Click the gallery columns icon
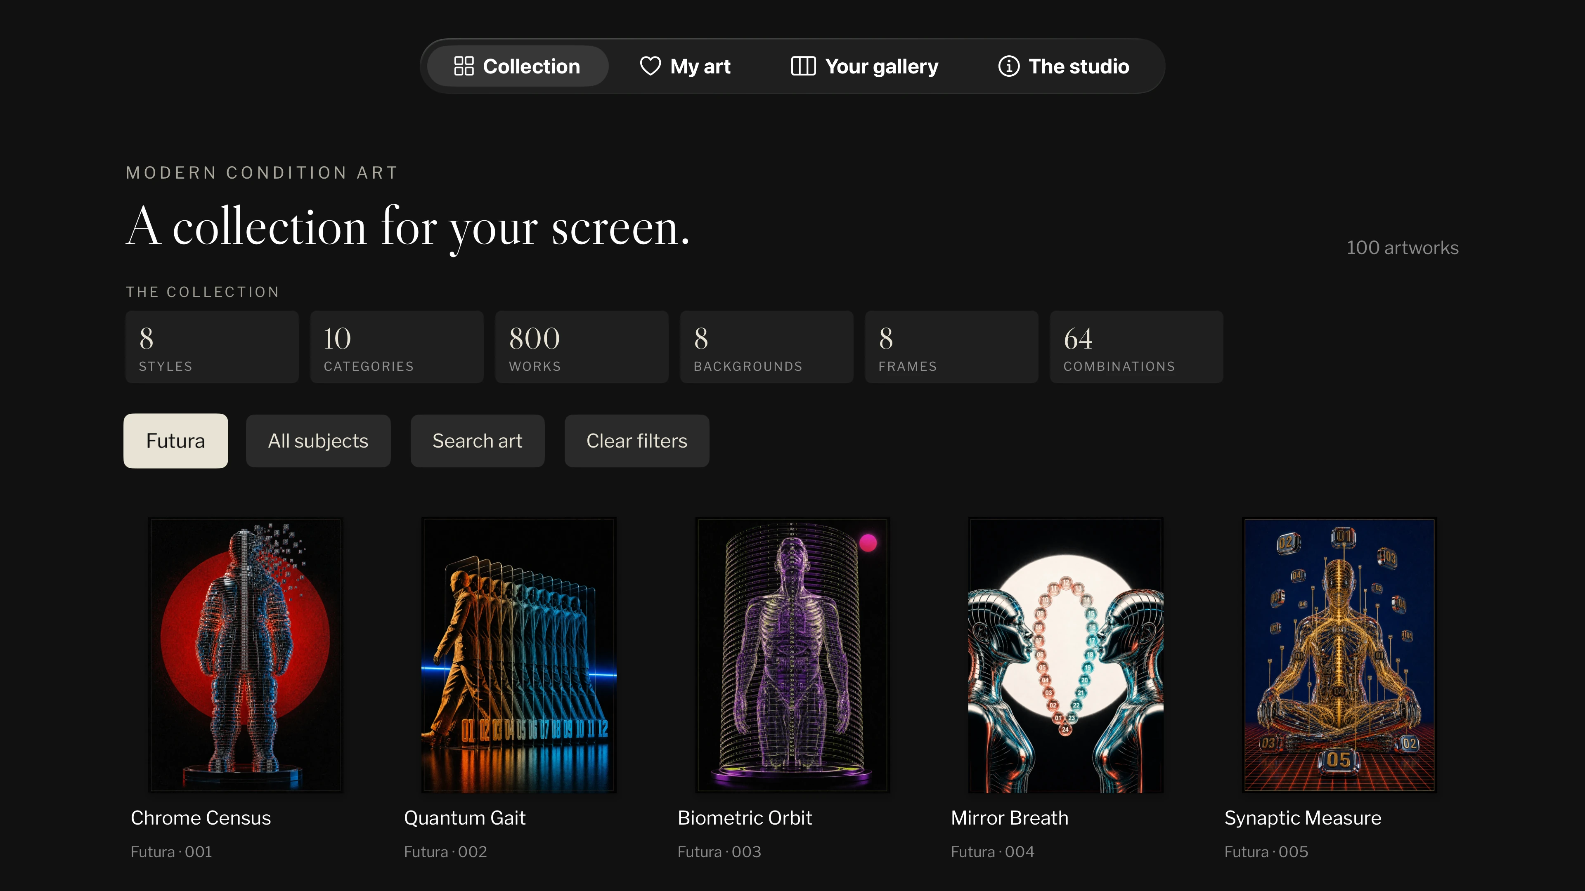 coord(803,66)
